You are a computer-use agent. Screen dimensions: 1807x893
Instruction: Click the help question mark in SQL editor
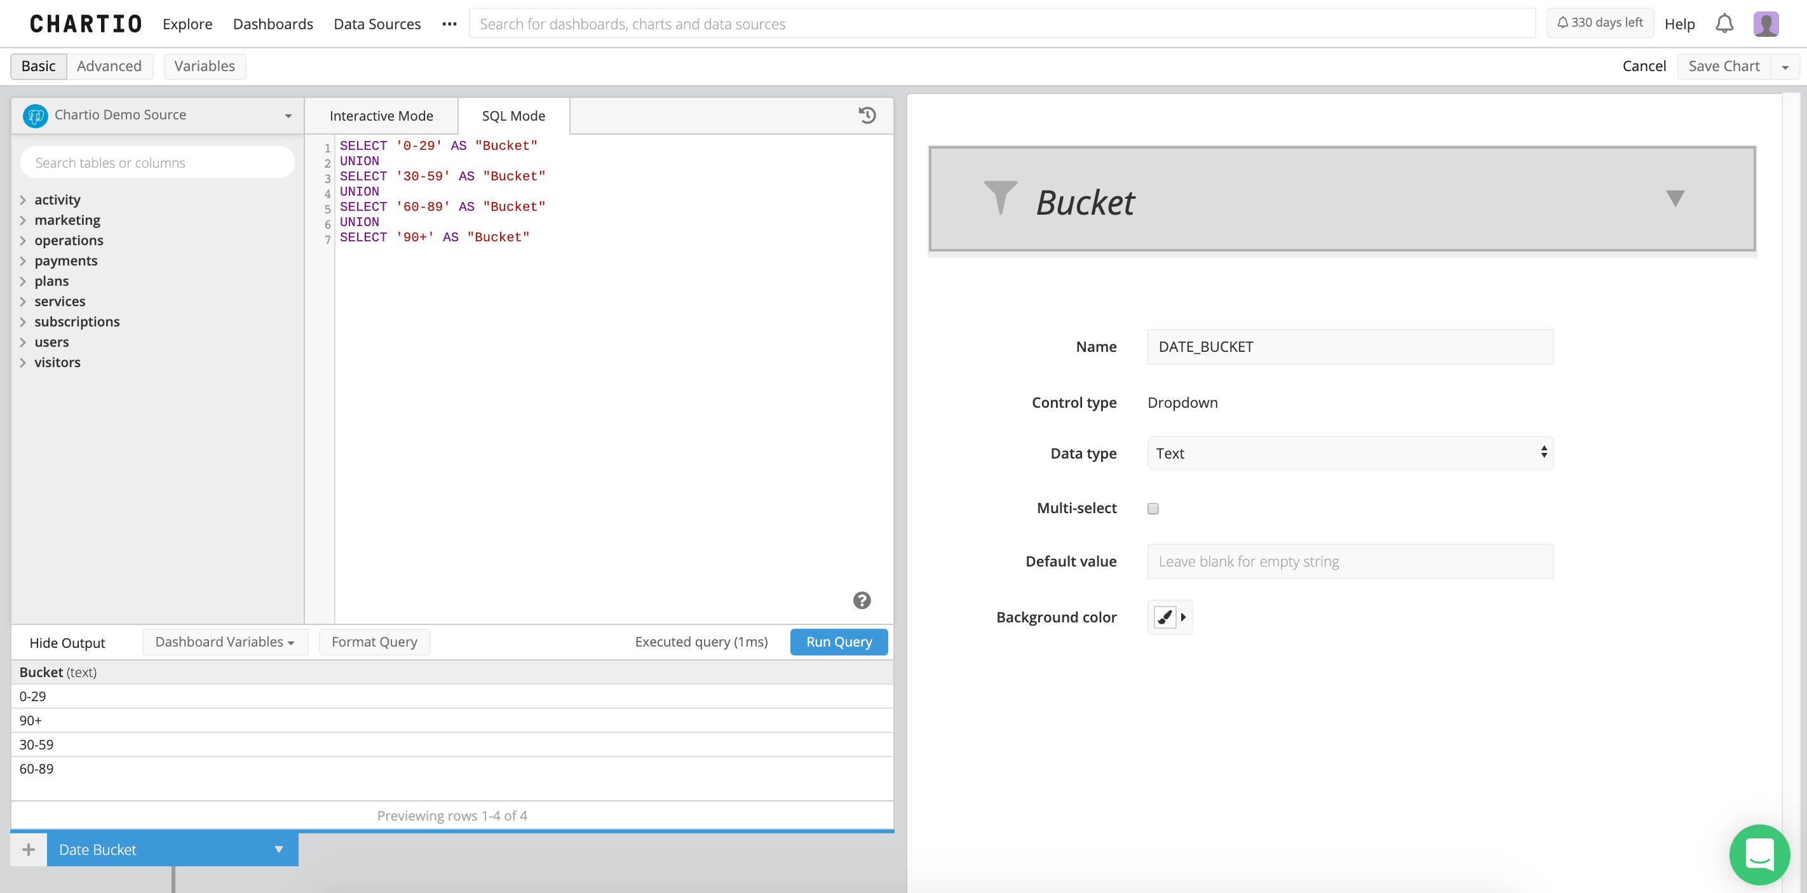[862, 601]
